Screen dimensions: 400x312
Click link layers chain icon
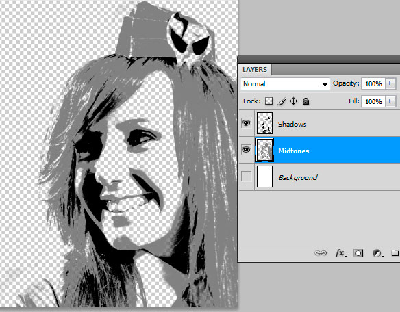(x=321, y=253)
